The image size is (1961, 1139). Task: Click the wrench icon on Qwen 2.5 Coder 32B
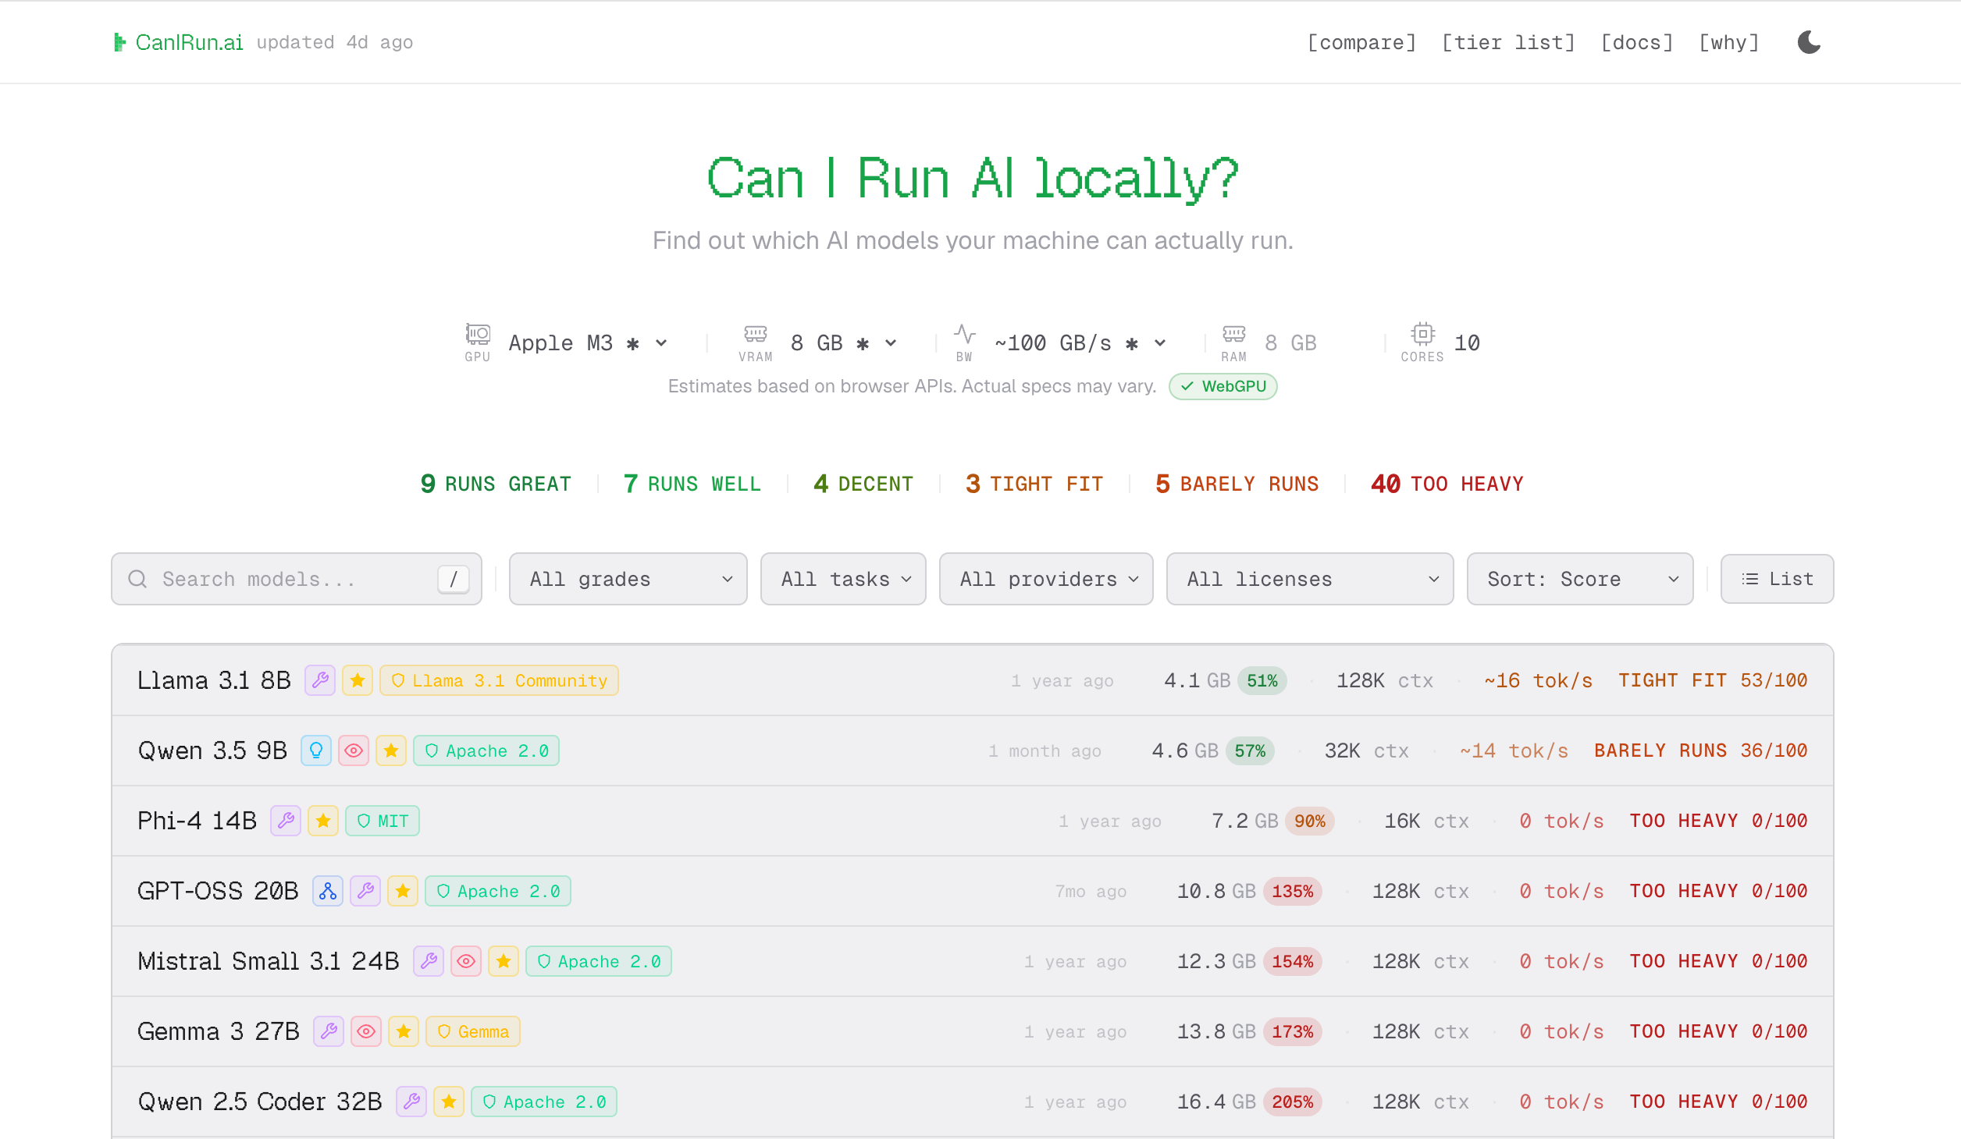411,1102
